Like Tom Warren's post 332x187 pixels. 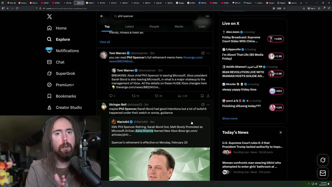(x=158, y=96)
